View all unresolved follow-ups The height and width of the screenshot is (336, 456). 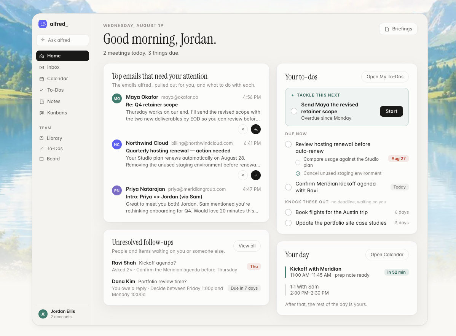coord(247,246)
